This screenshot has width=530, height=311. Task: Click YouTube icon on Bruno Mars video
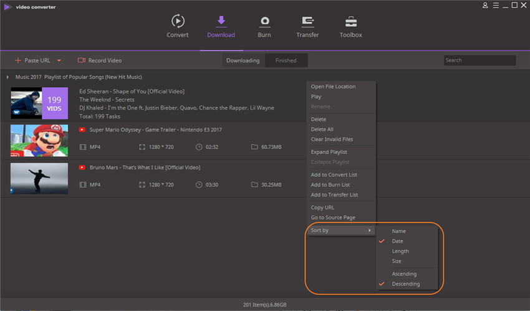click(x=82, y=168)
